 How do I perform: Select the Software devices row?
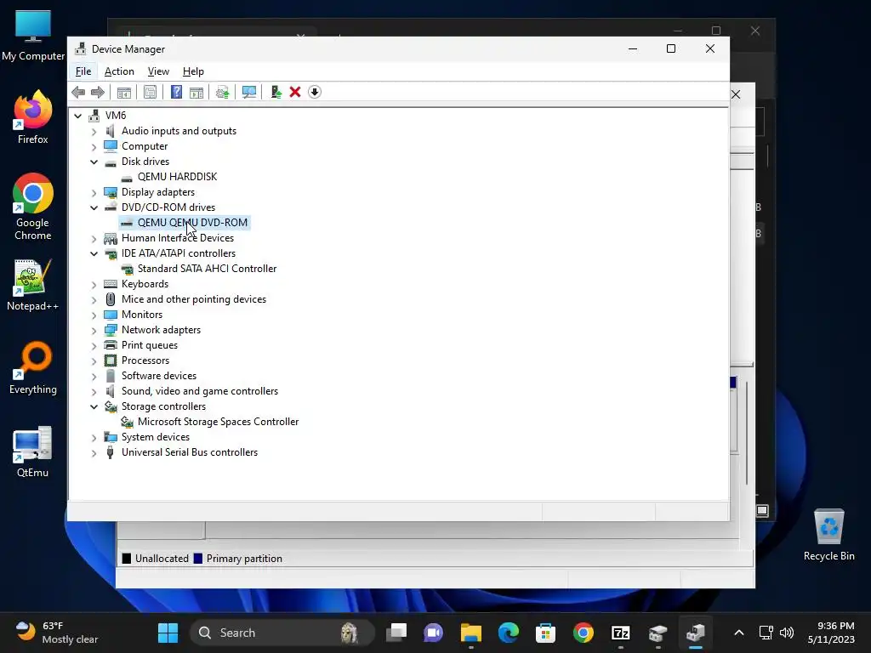pos(159,376)
